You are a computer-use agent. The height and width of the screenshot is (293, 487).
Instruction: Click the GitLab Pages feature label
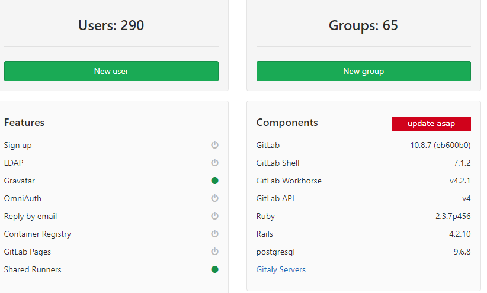point(27,252)
